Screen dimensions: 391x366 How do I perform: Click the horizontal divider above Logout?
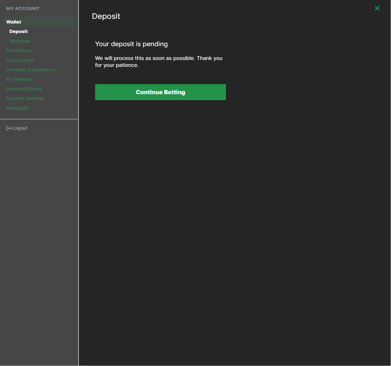pos(39,119)
